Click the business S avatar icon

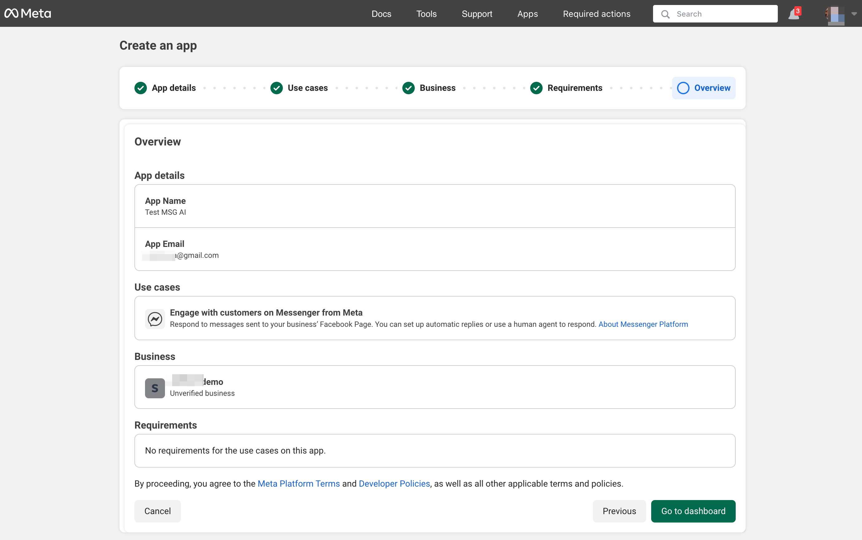pyautogui.click(x=155, y=388)
